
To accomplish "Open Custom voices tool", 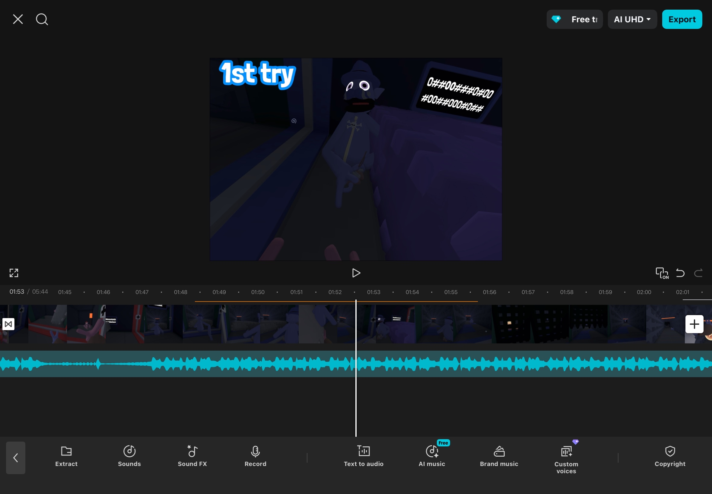I will click(566, 459).
